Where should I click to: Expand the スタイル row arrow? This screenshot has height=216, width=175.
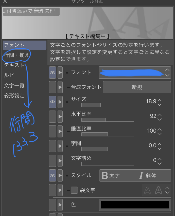60,175
